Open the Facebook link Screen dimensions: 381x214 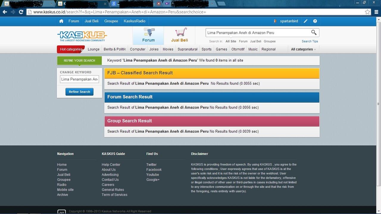154,170
